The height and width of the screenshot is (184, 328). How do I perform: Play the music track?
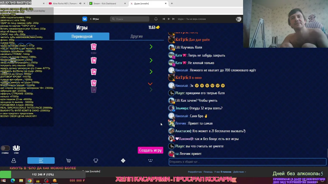169,19
